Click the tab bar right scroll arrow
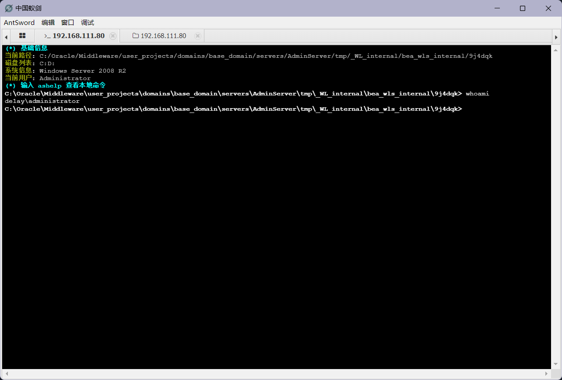The image size is (562, 380). 556,37
